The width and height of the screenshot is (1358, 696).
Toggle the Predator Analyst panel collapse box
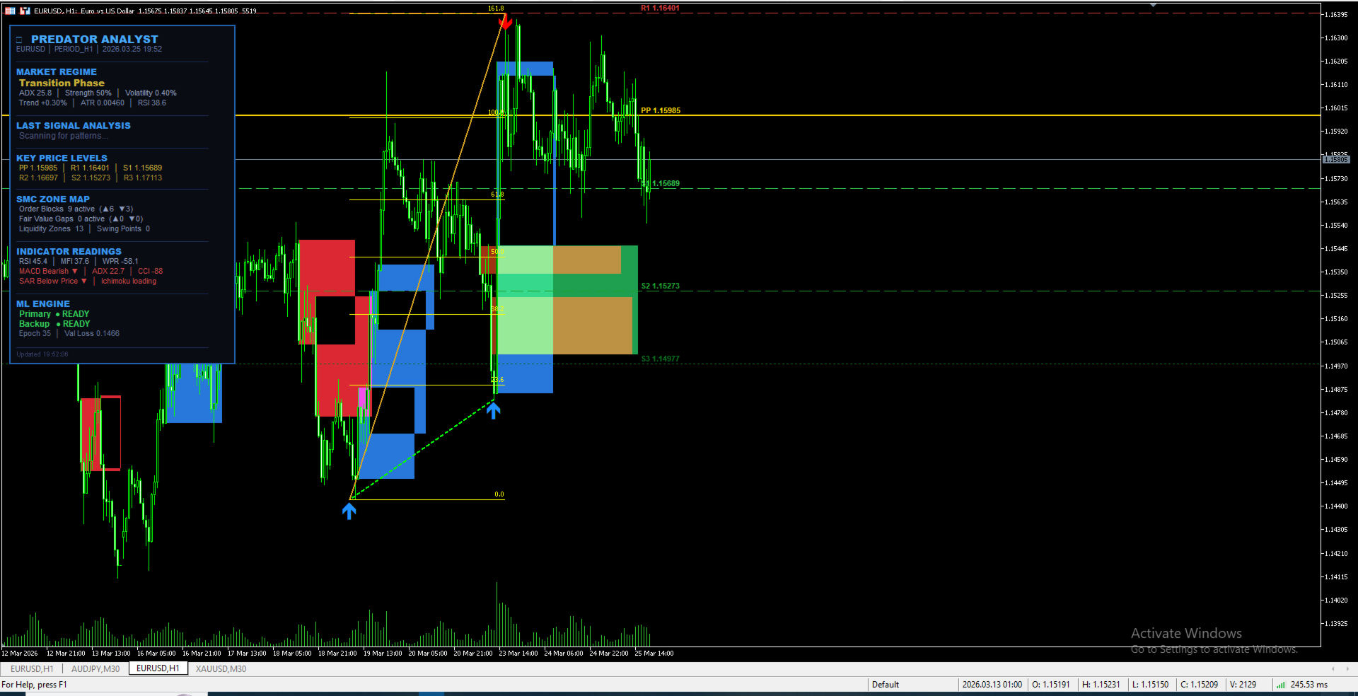(x=19, y=40)
